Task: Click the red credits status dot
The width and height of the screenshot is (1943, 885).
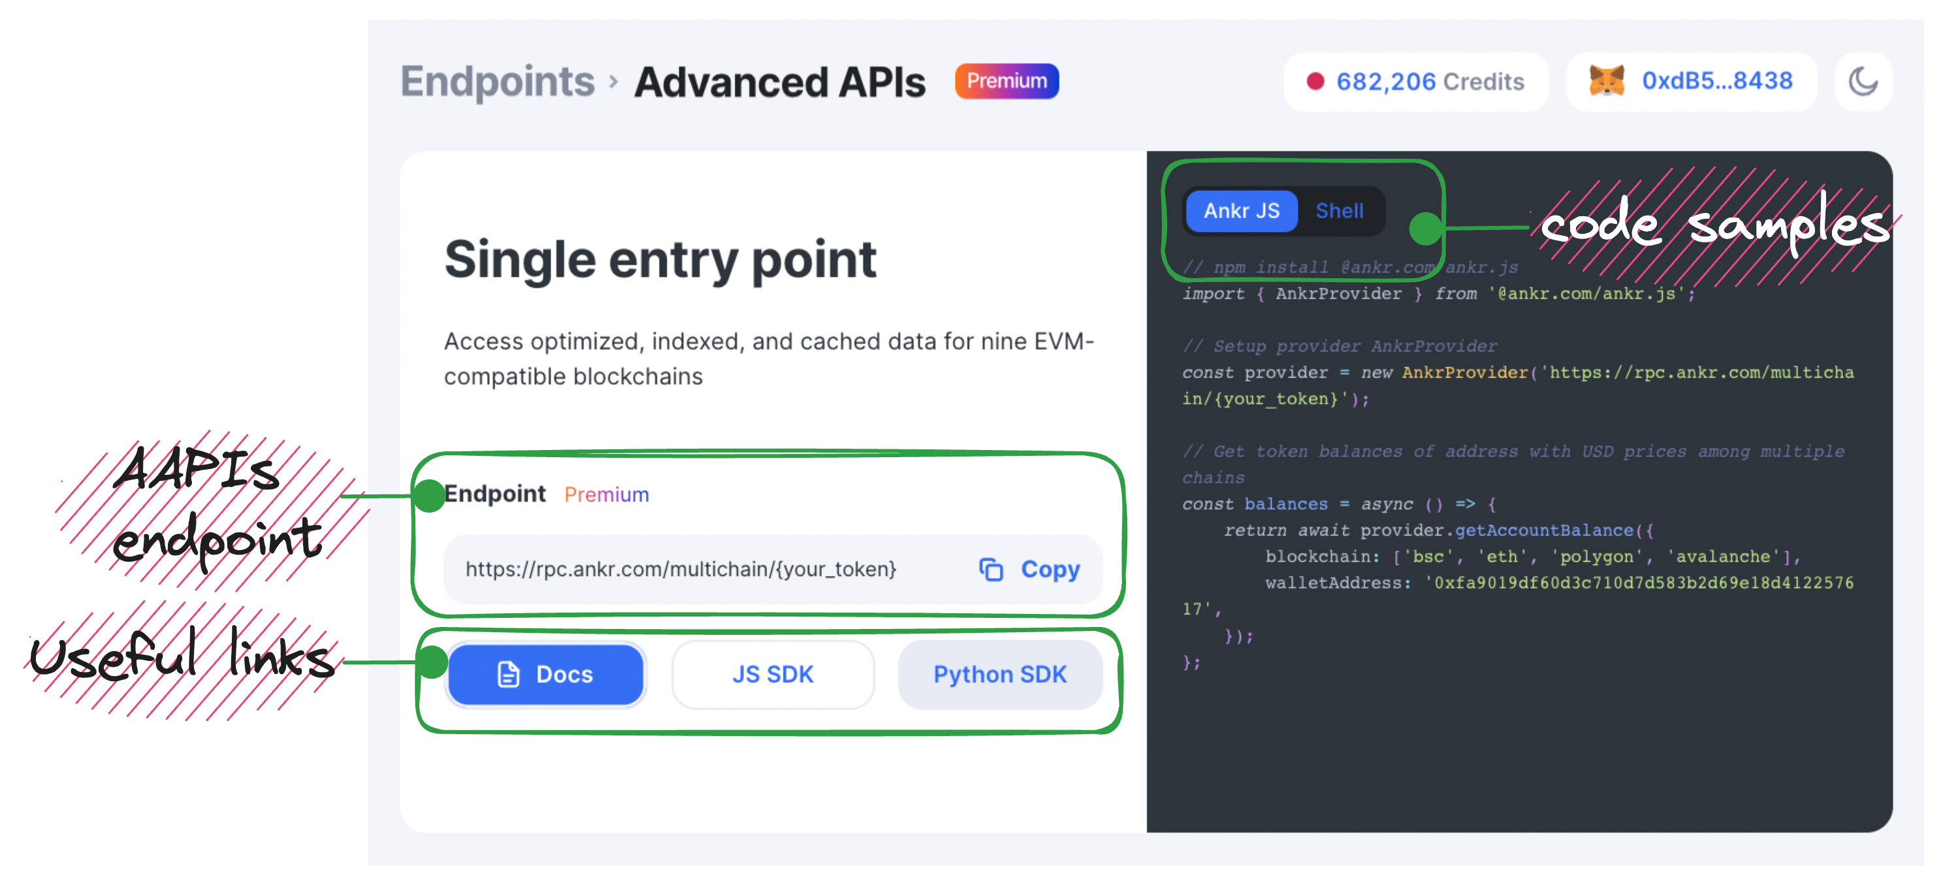Action: pyautogui.click(x=1315, y=81)
